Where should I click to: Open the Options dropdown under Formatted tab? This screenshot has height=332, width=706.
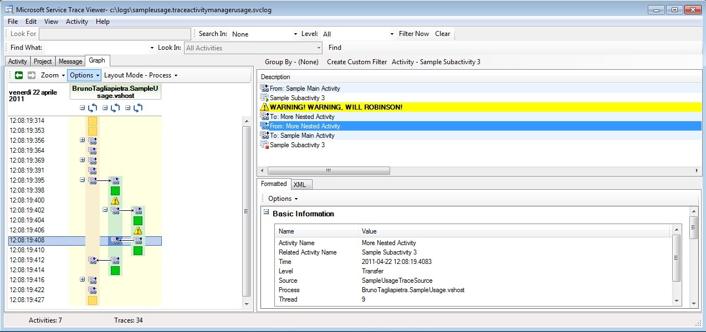tap(283, 199)
